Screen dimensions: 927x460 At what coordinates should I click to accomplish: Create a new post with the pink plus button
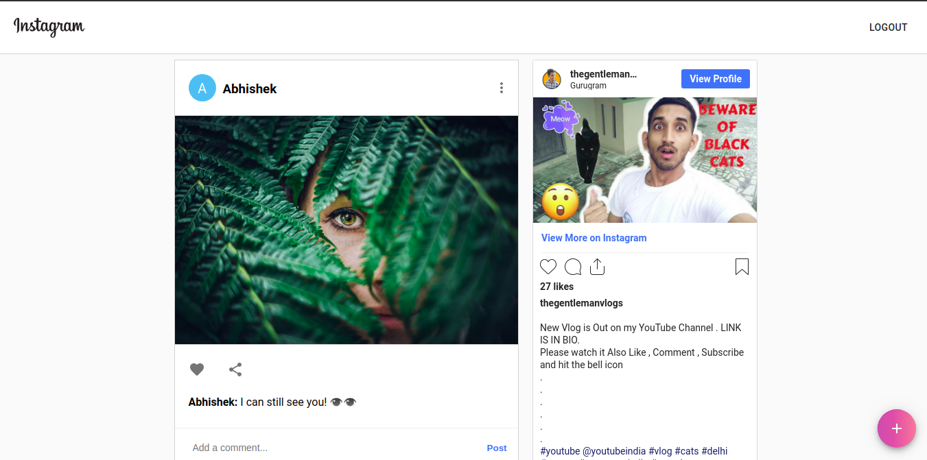tap(896, 428)
